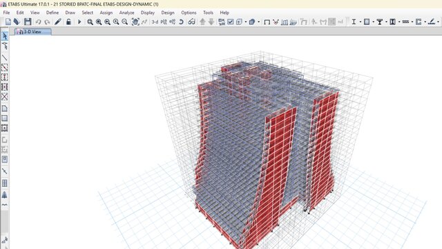442x249 pixels.
Task: Click the Composite Column Design icon
Action: point(393,21)
